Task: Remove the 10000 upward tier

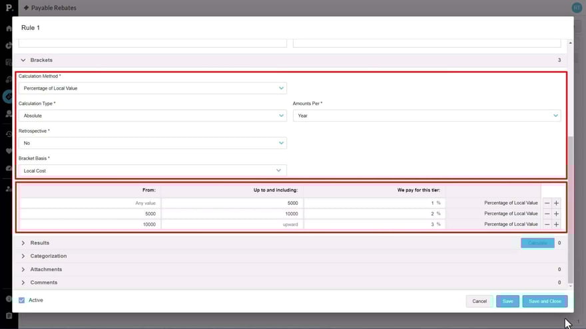Action: 547,225
